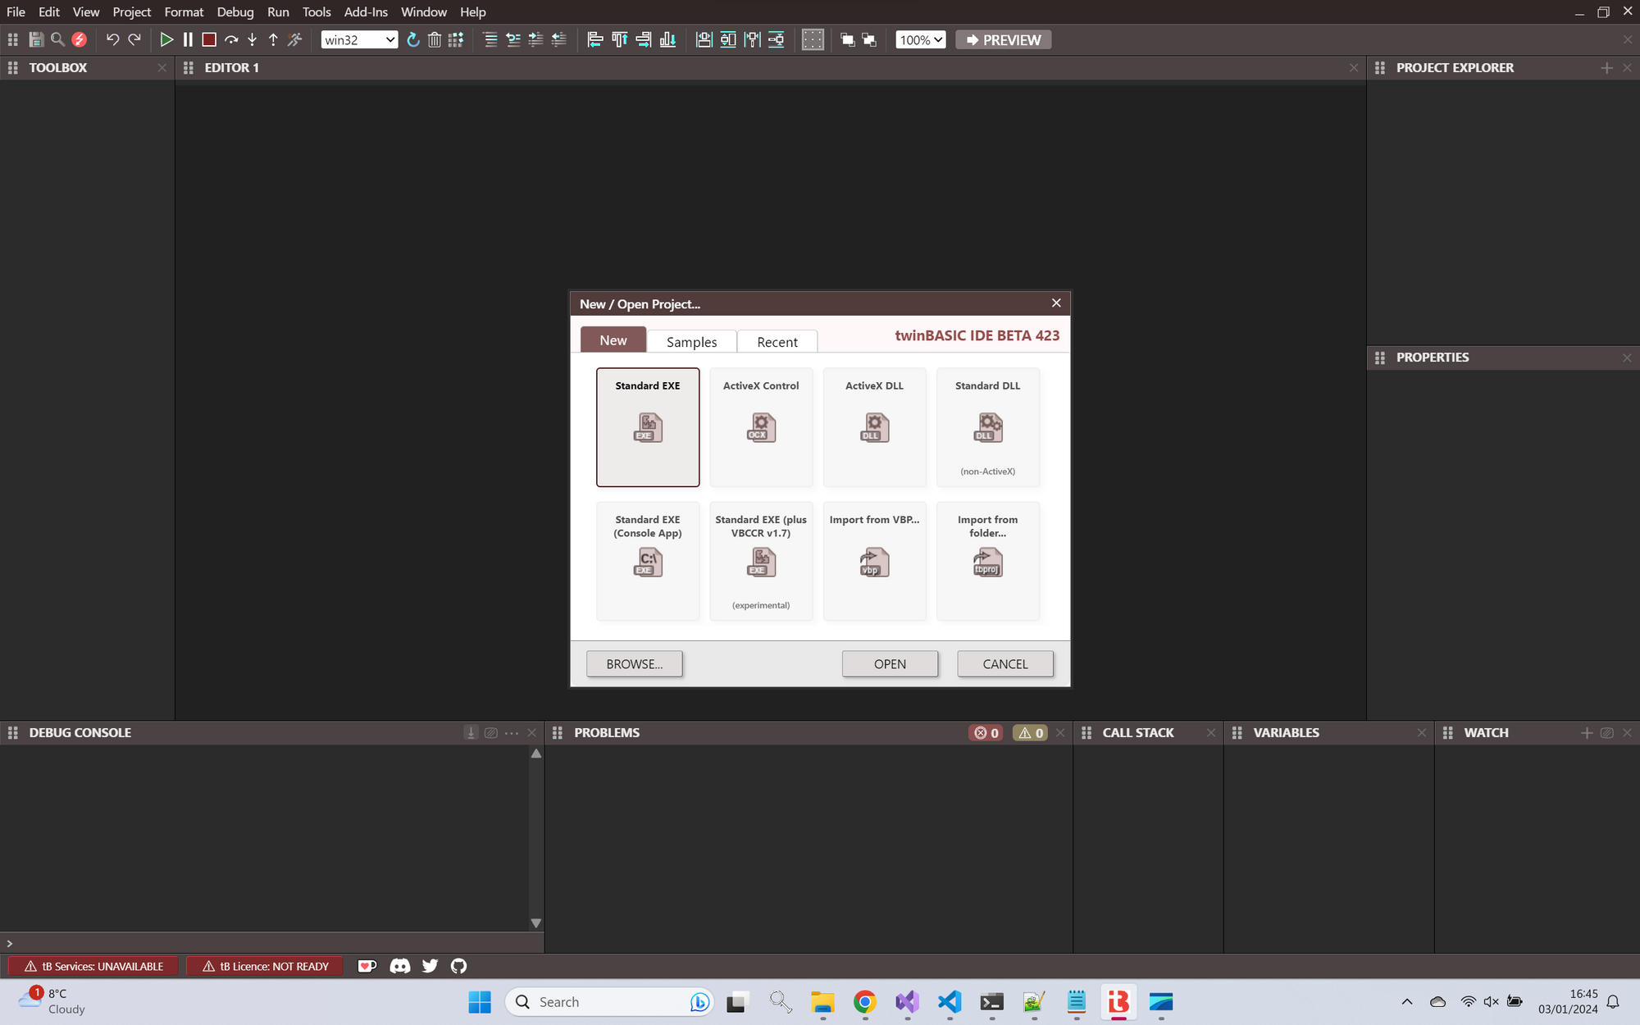Click the Debug Console scrollbar down arrow
The image size is (1640, 1025).
(x=536, y=923)
